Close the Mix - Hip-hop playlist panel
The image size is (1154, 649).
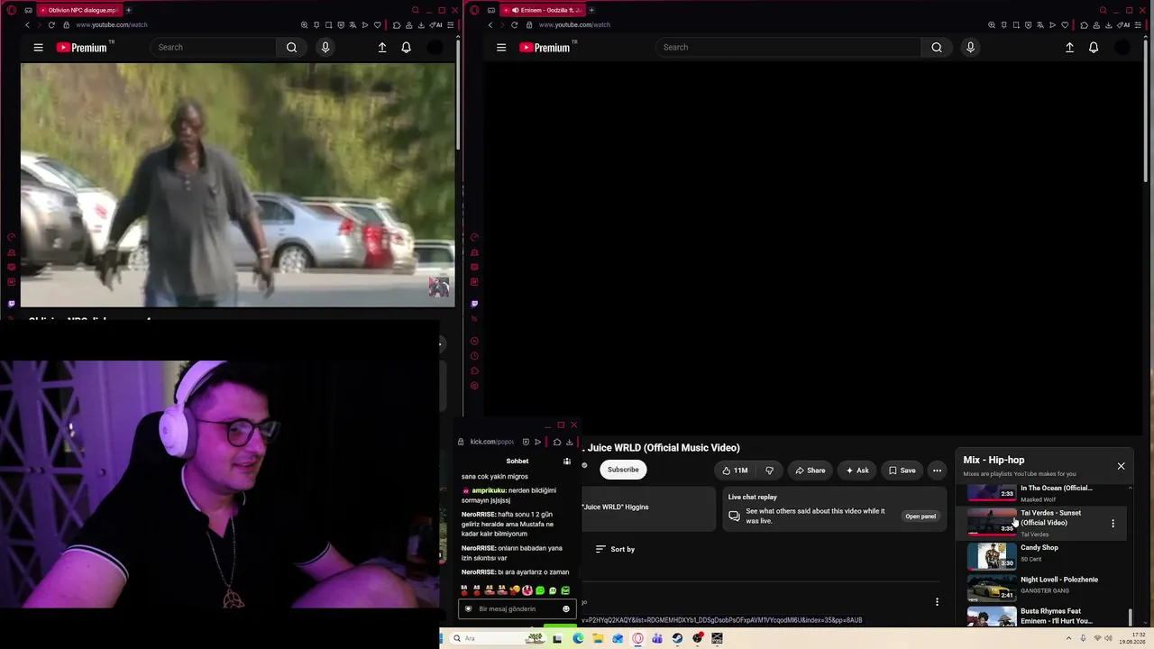click(1121, 466)
